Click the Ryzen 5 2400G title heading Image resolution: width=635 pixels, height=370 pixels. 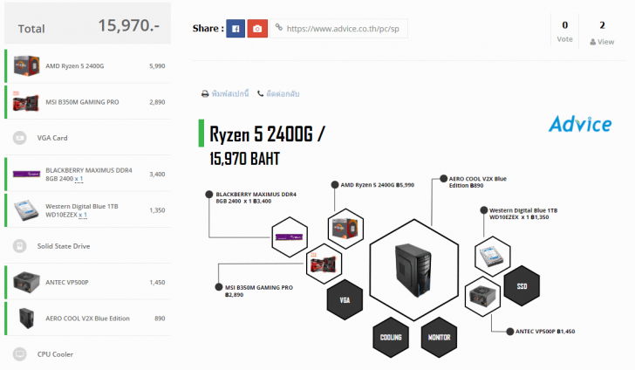click(x=267, y=134)
